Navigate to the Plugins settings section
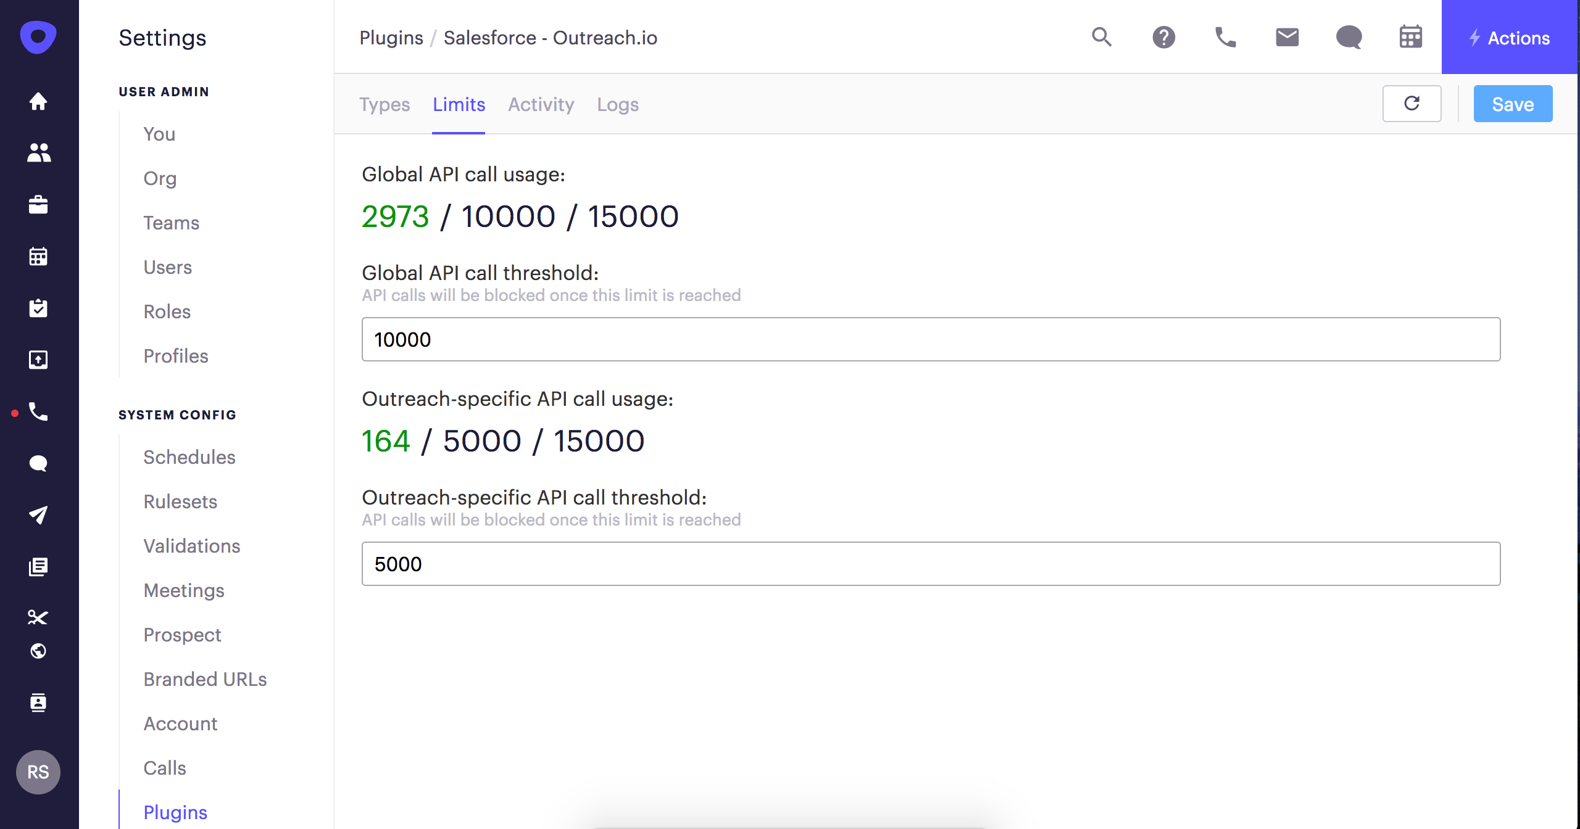Image resolution: width=1580 pixels, height=829 pixels. point(175,812)
